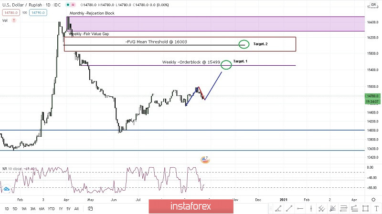
Task: Select the FVG Mean Threshold @ 16003 text
Action: click(x=156, y=42)
